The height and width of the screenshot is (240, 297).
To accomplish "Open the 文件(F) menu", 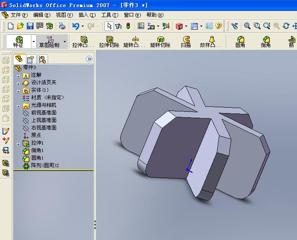I will 19,15.
